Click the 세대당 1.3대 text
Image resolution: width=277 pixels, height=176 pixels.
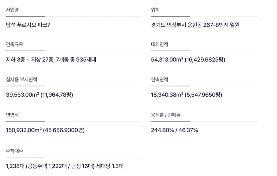[110, 166]
